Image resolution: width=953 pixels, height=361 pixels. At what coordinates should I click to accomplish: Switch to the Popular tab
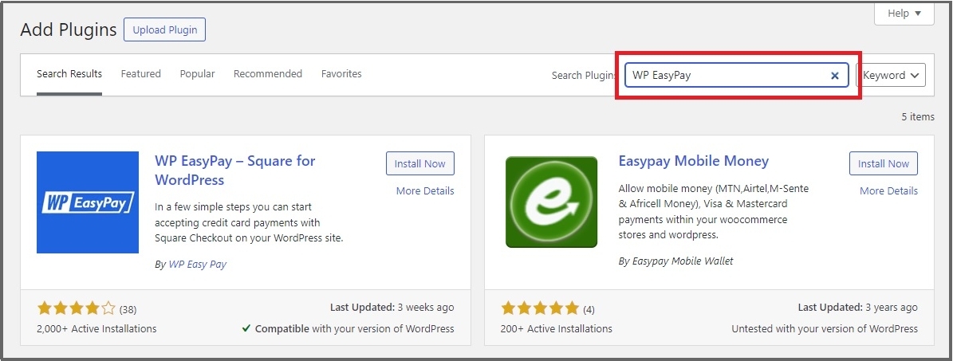[x=198, y=74]
